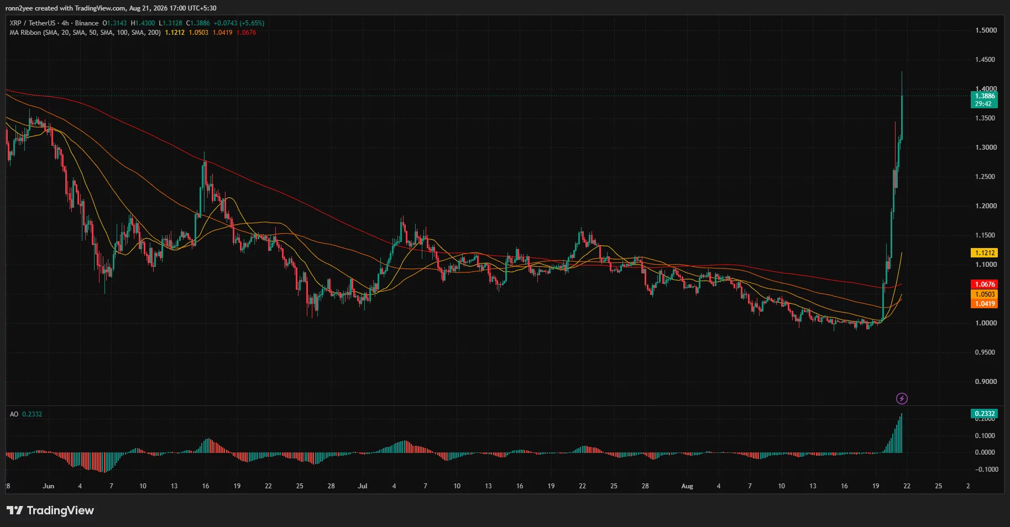Screen dimensions: 1010x527
Task: Click the 1.0000 price axis level
Action: click(x=986, y=323)
